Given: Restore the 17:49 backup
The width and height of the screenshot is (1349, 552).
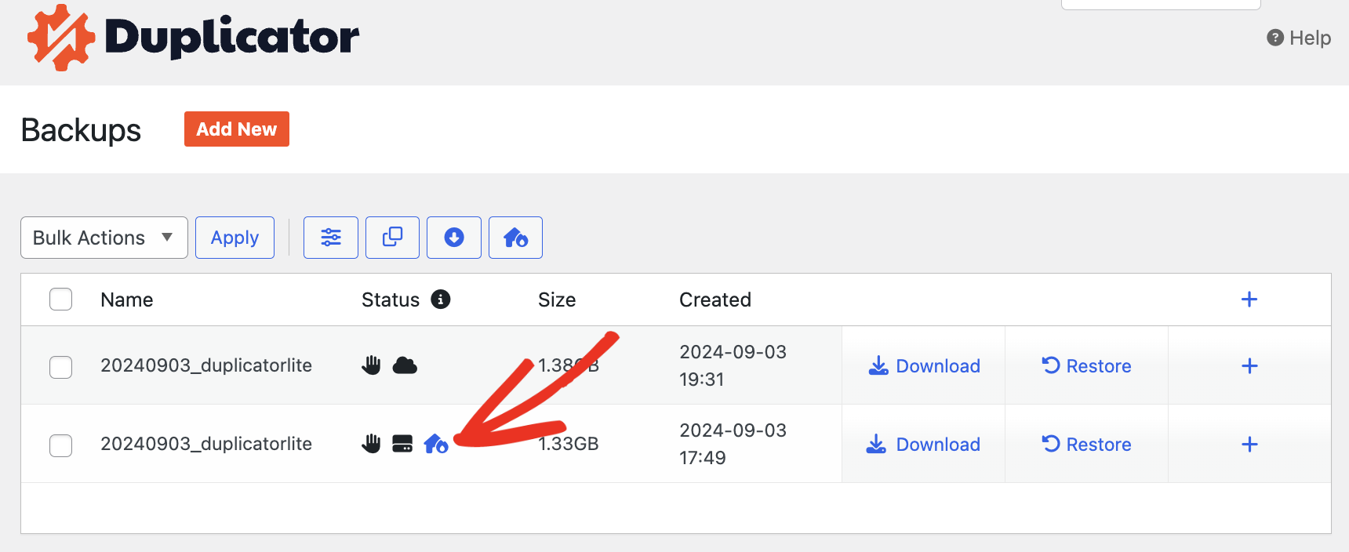Looking at the screenshot, I should tap(1086, 445).
